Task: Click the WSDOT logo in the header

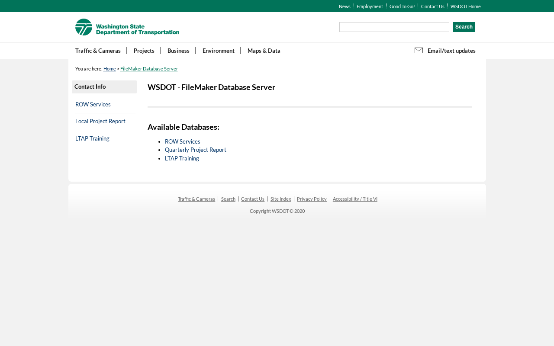Action: tap(127, 27)
